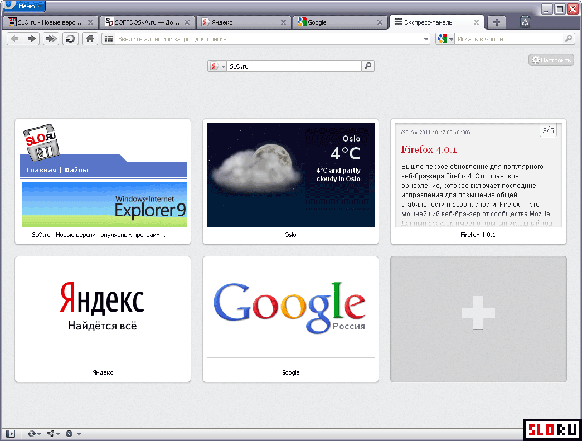
Task: Click the Speed Dial grid icon in address bar
Action: click(x=108, y=38)
